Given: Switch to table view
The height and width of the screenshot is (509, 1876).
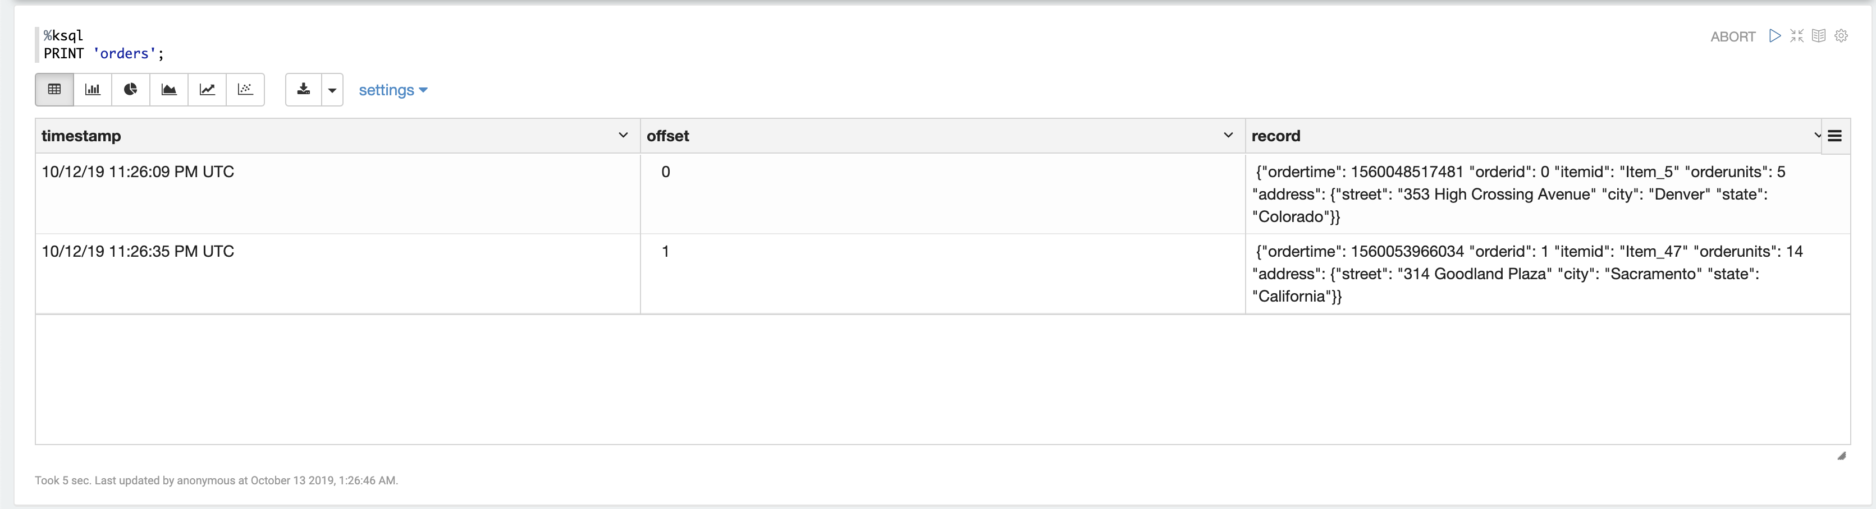Looking at the screenshot, I should [x=54, y=90].
